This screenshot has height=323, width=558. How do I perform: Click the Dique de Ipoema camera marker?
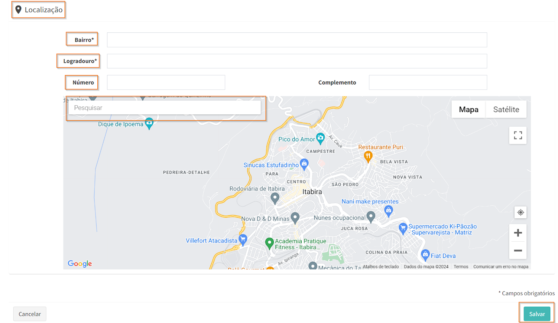pyautogui.click(x=149, y=123)
